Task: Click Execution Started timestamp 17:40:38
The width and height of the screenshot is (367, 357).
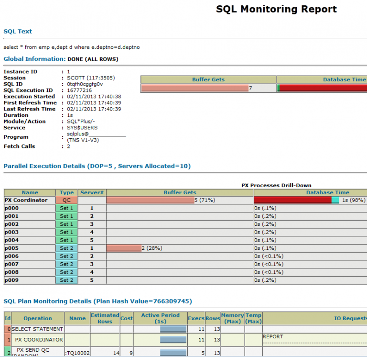Action: click(x=94, y=97)
